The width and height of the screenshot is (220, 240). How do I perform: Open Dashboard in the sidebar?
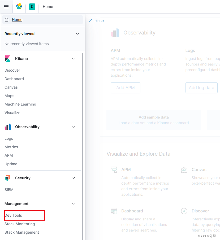pos(14,79)
